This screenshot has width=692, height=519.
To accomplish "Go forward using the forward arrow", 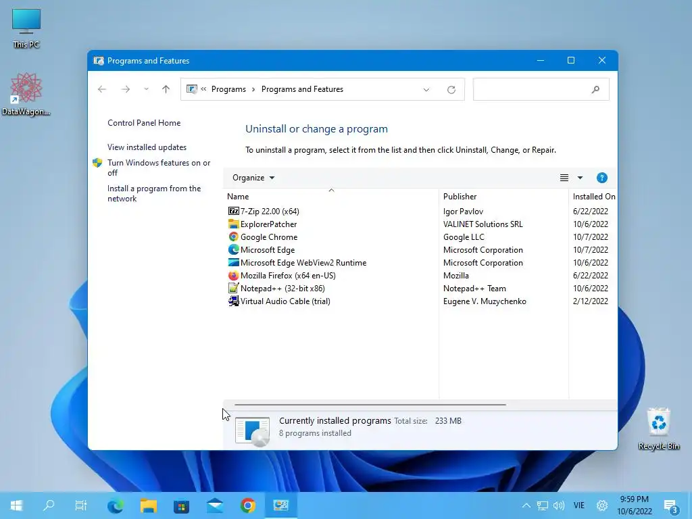I will (126, 89).
